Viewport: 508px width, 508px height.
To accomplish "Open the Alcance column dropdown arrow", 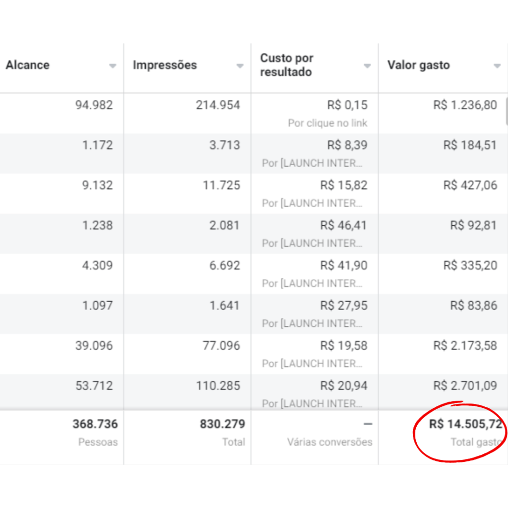I will [x=113, y=66].
